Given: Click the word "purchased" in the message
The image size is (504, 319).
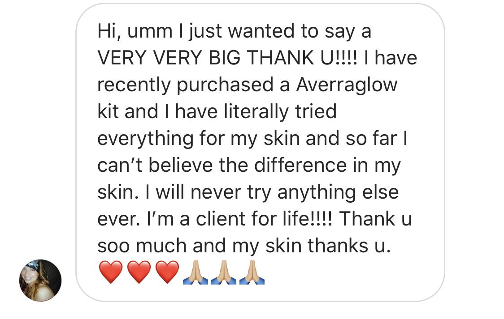Looking at the screenshot, I should [225, 85].
